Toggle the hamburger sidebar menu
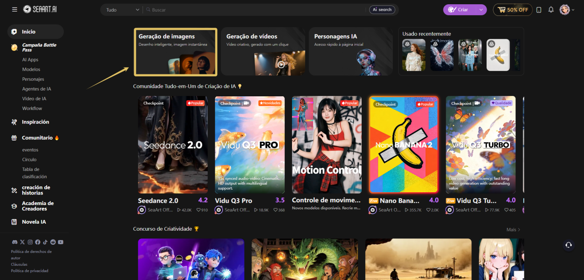The height and width of the screenshot is (280, 584). [x=14, y=9]
